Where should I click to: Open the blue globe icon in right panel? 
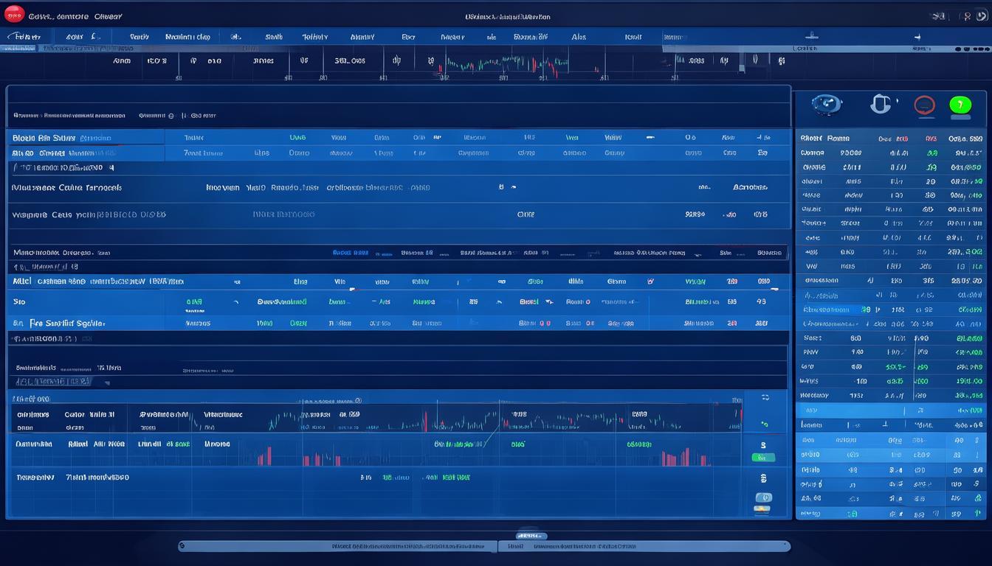tap(827, 105)
